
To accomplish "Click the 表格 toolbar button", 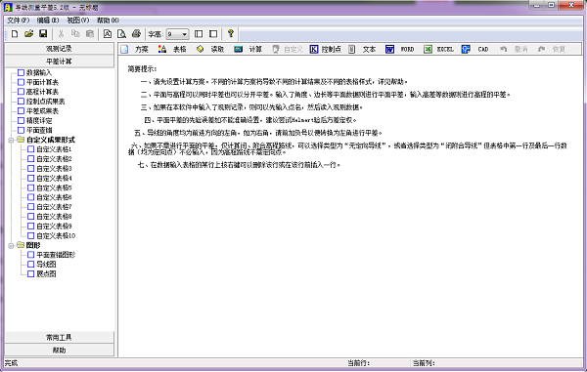I will tap(172, 49).
